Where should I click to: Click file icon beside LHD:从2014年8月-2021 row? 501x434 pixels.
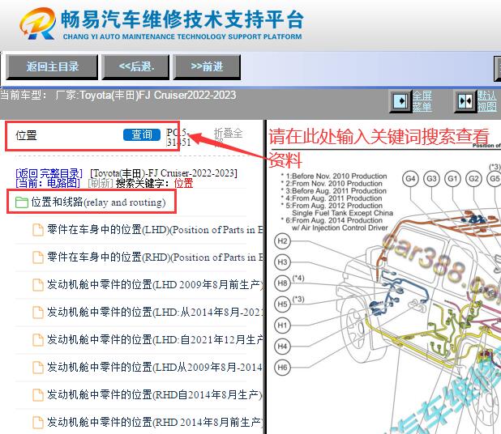click(x=38, y=313)
